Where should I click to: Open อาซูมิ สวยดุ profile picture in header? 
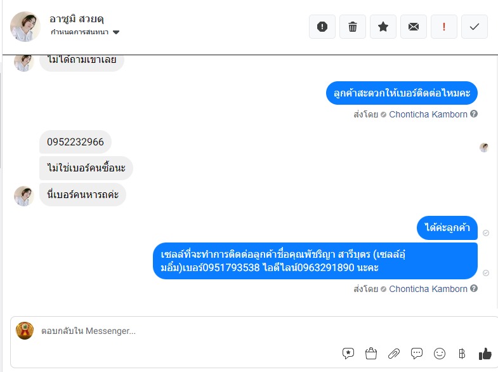click(x=25, y=27)
